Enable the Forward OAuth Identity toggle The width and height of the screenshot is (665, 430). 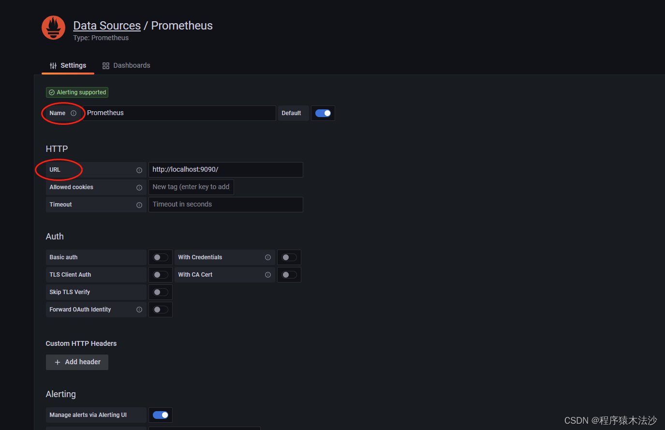tap(161, 310)
